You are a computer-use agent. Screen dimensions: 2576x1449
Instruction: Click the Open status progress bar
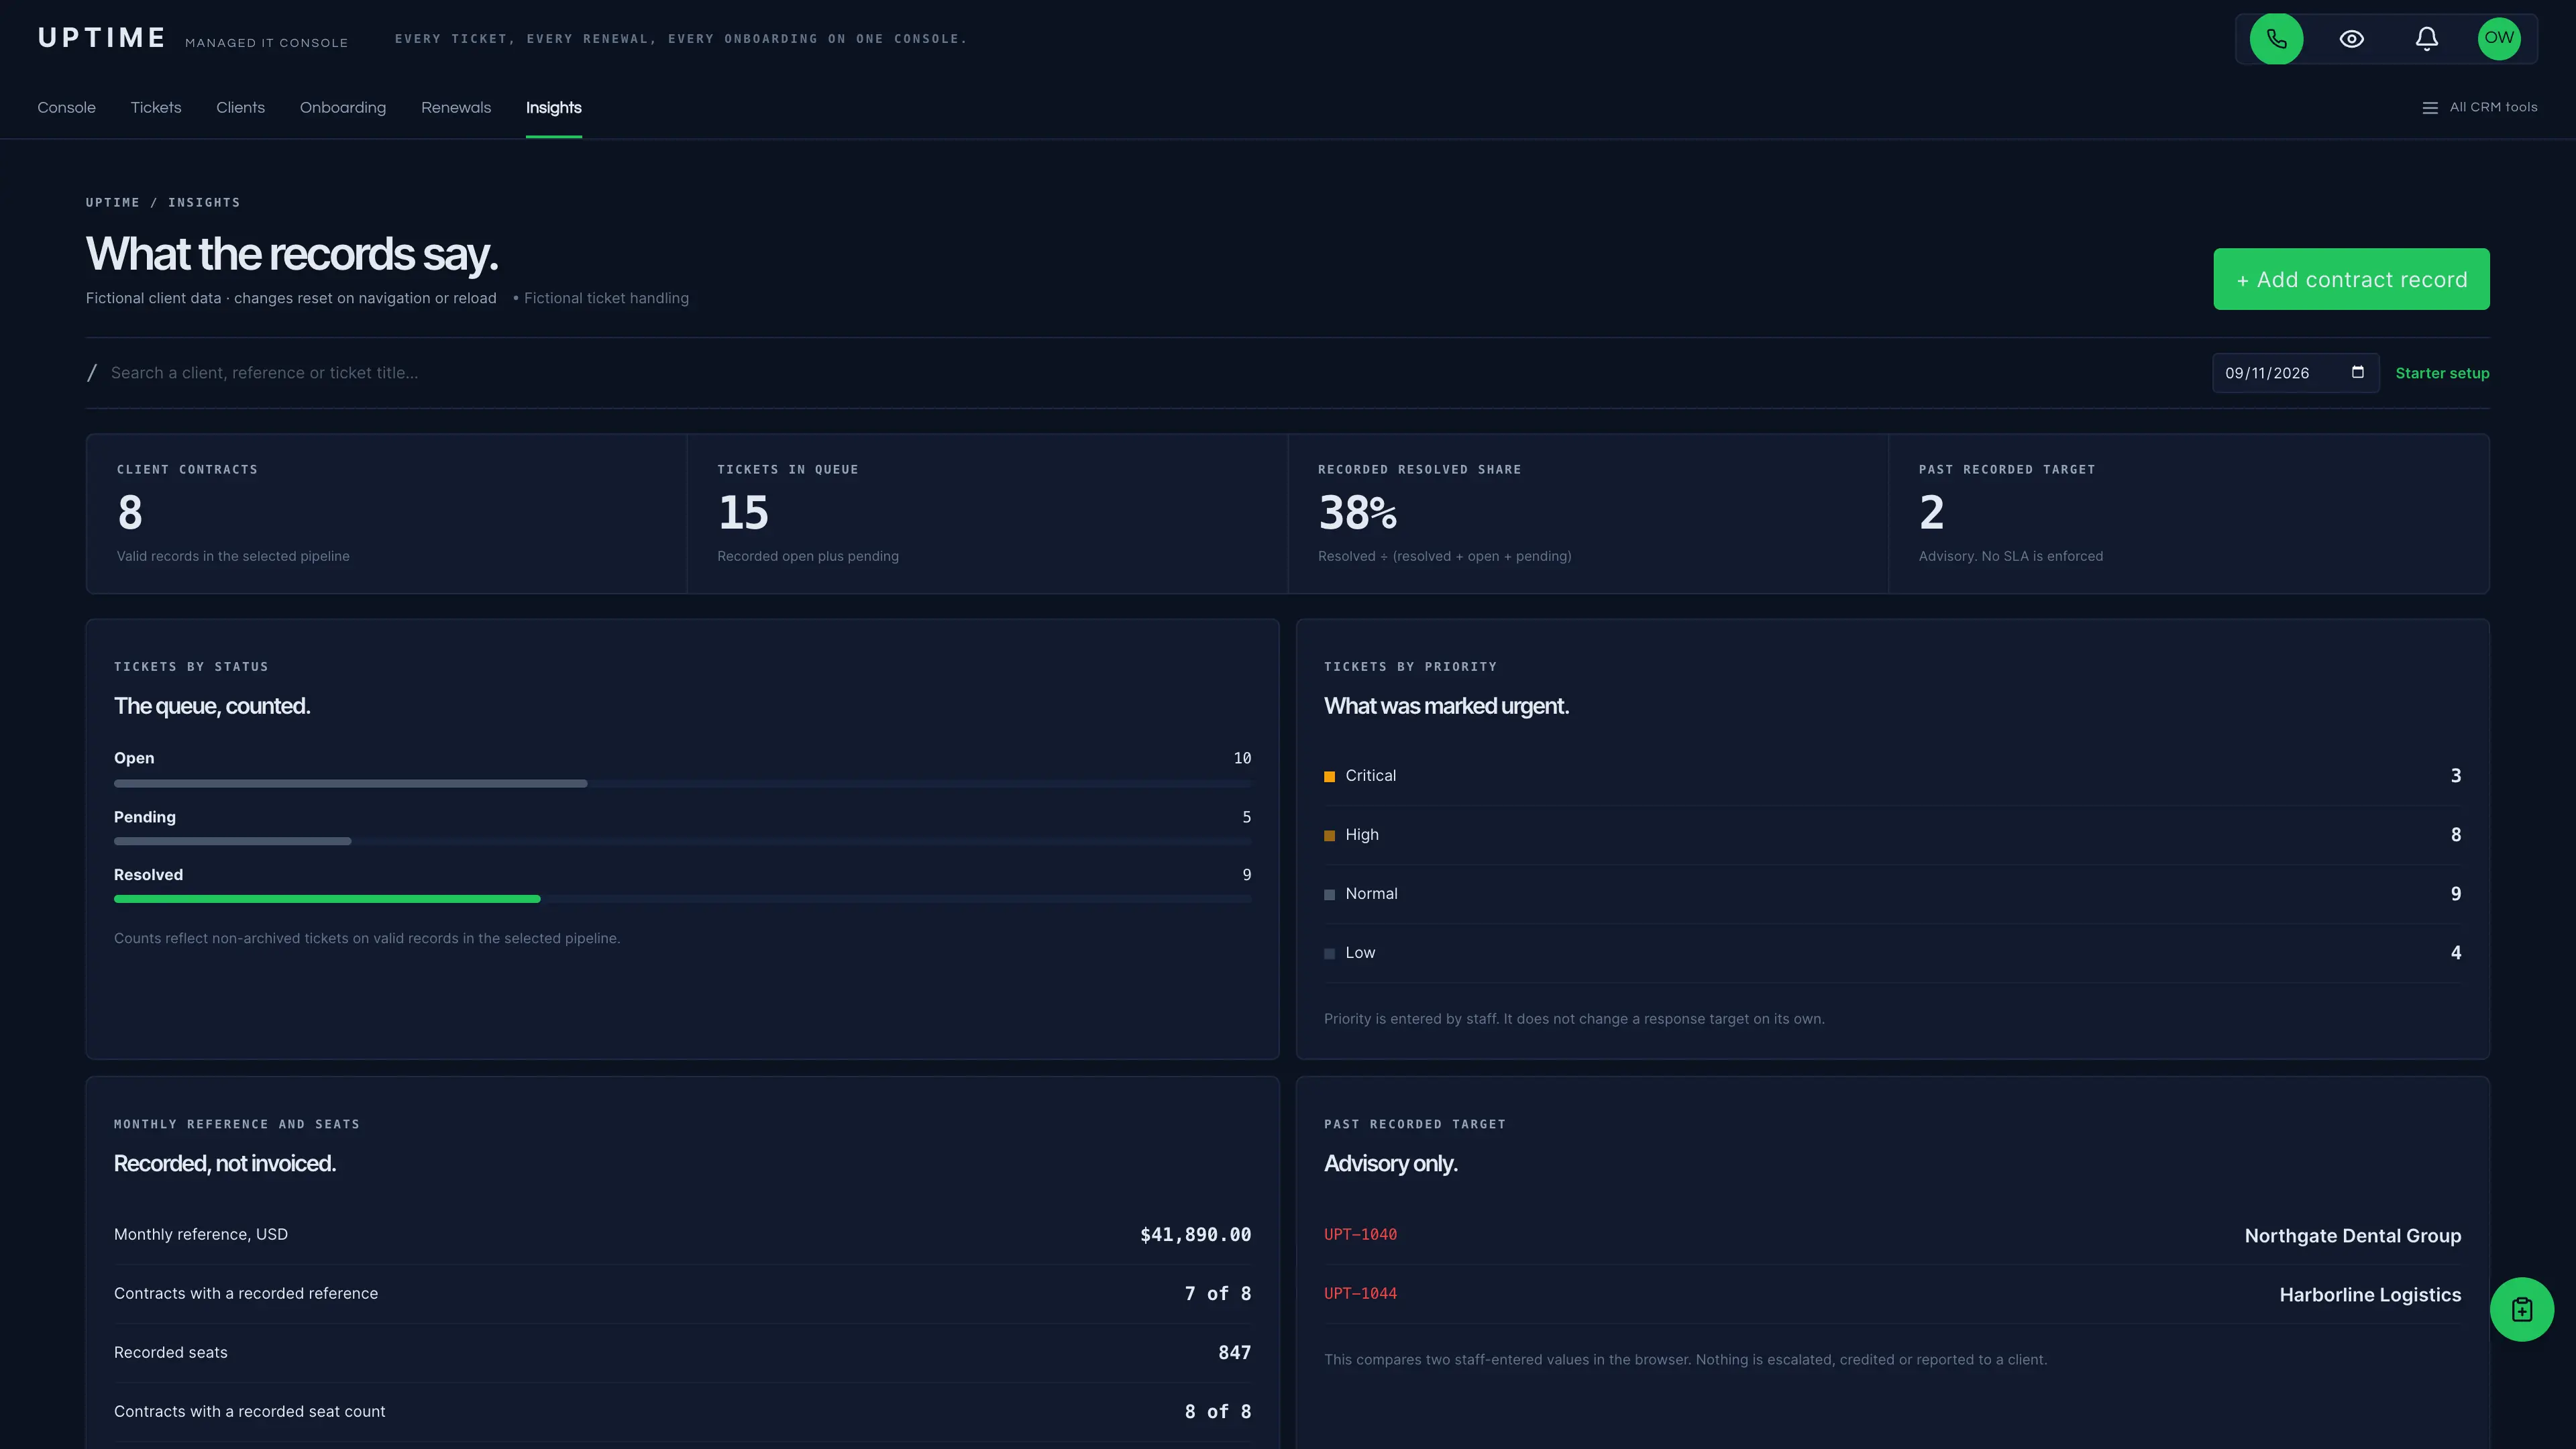[x=683, y=784]
